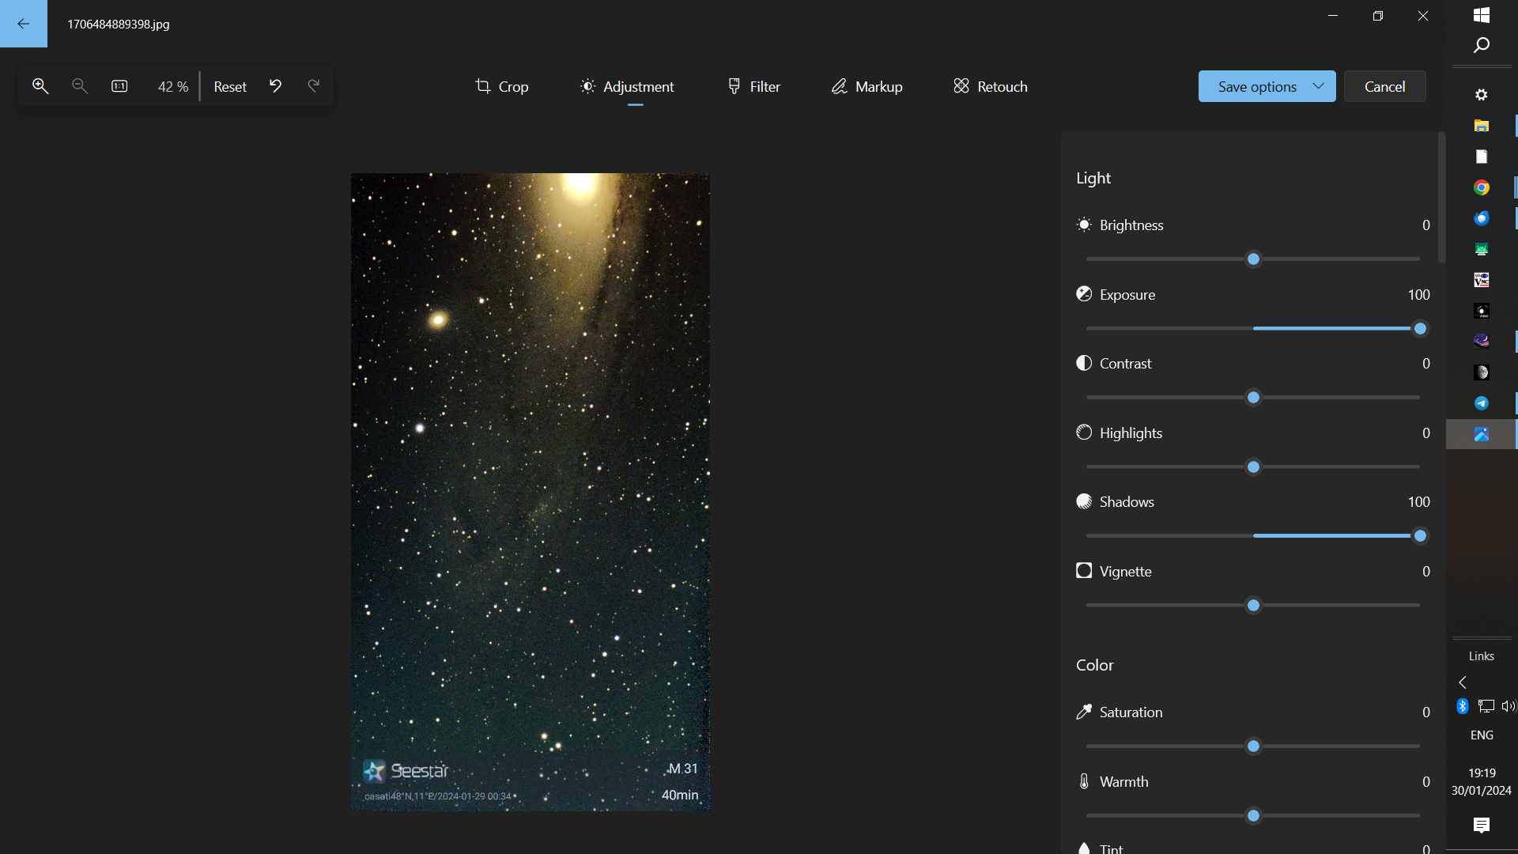Screen dimensions: 1518x854
Task: Zoom in on the photo
Action: click(40, 86)
